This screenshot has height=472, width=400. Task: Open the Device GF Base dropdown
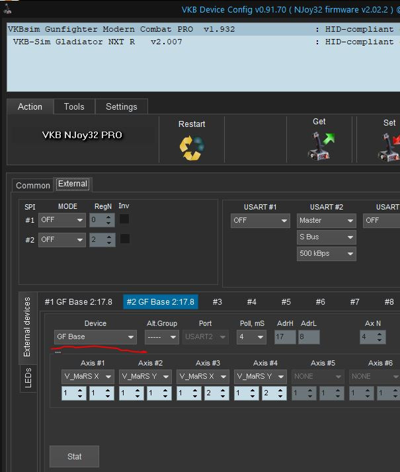95,337
